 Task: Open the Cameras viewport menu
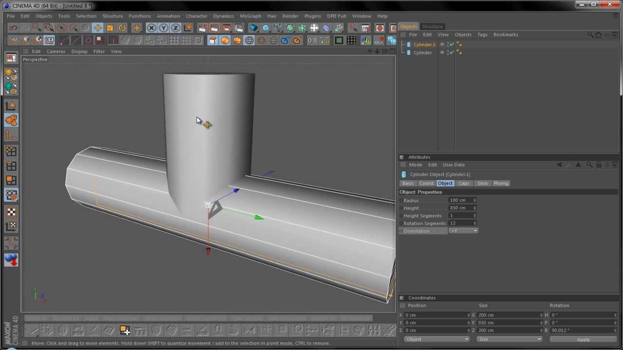pos(56,52)
